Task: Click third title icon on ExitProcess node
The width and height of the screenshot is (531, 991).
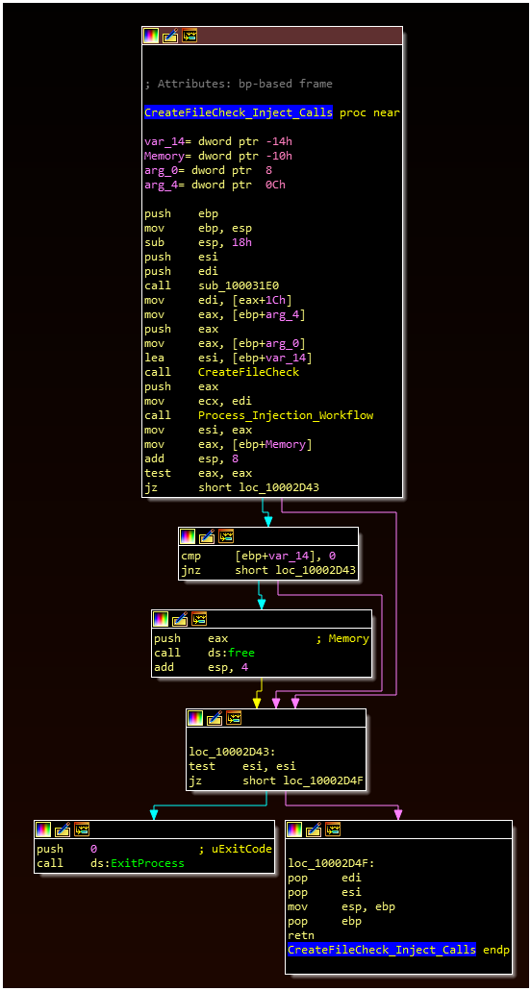Action: [x=82, y=830]
